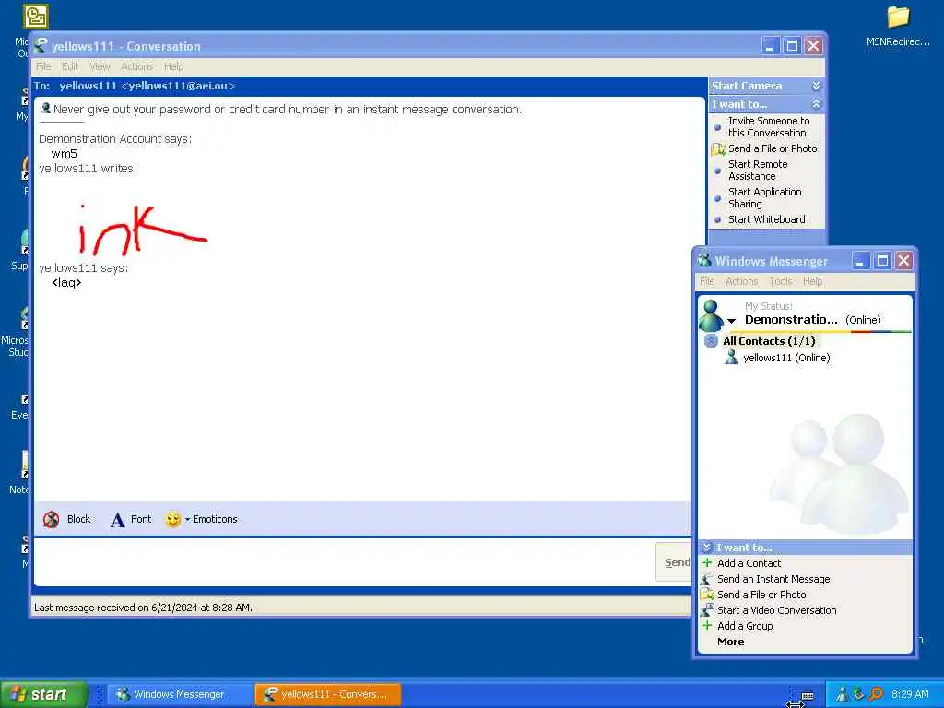Click the Conversation window title icon
Screen dimensions: 944x708
pyautogui.click(x=41, y=46)
